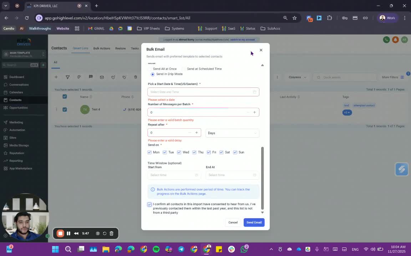The width and height of the screenshot is (411, 256).
Task: Click the dialog scrollbar down arrow
Action: (262, 212)
